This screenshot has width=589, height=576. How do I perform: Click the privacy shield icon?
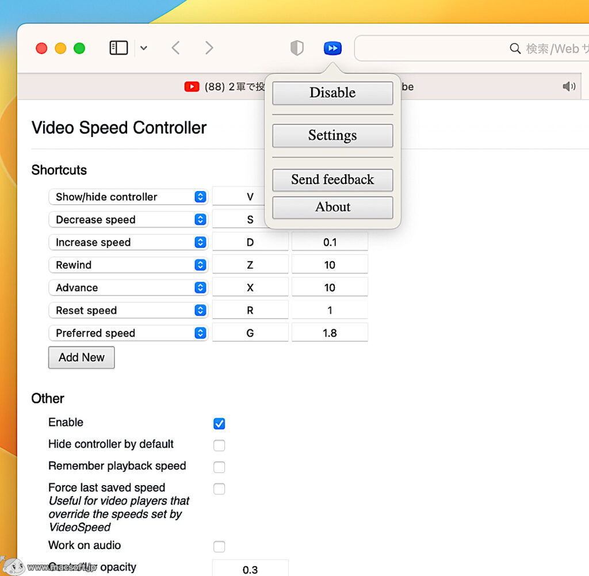tap(297, 48)
